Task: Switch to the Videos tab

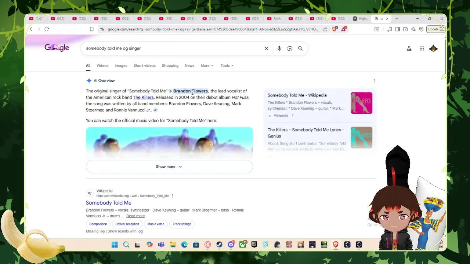Action: point(102,66)
